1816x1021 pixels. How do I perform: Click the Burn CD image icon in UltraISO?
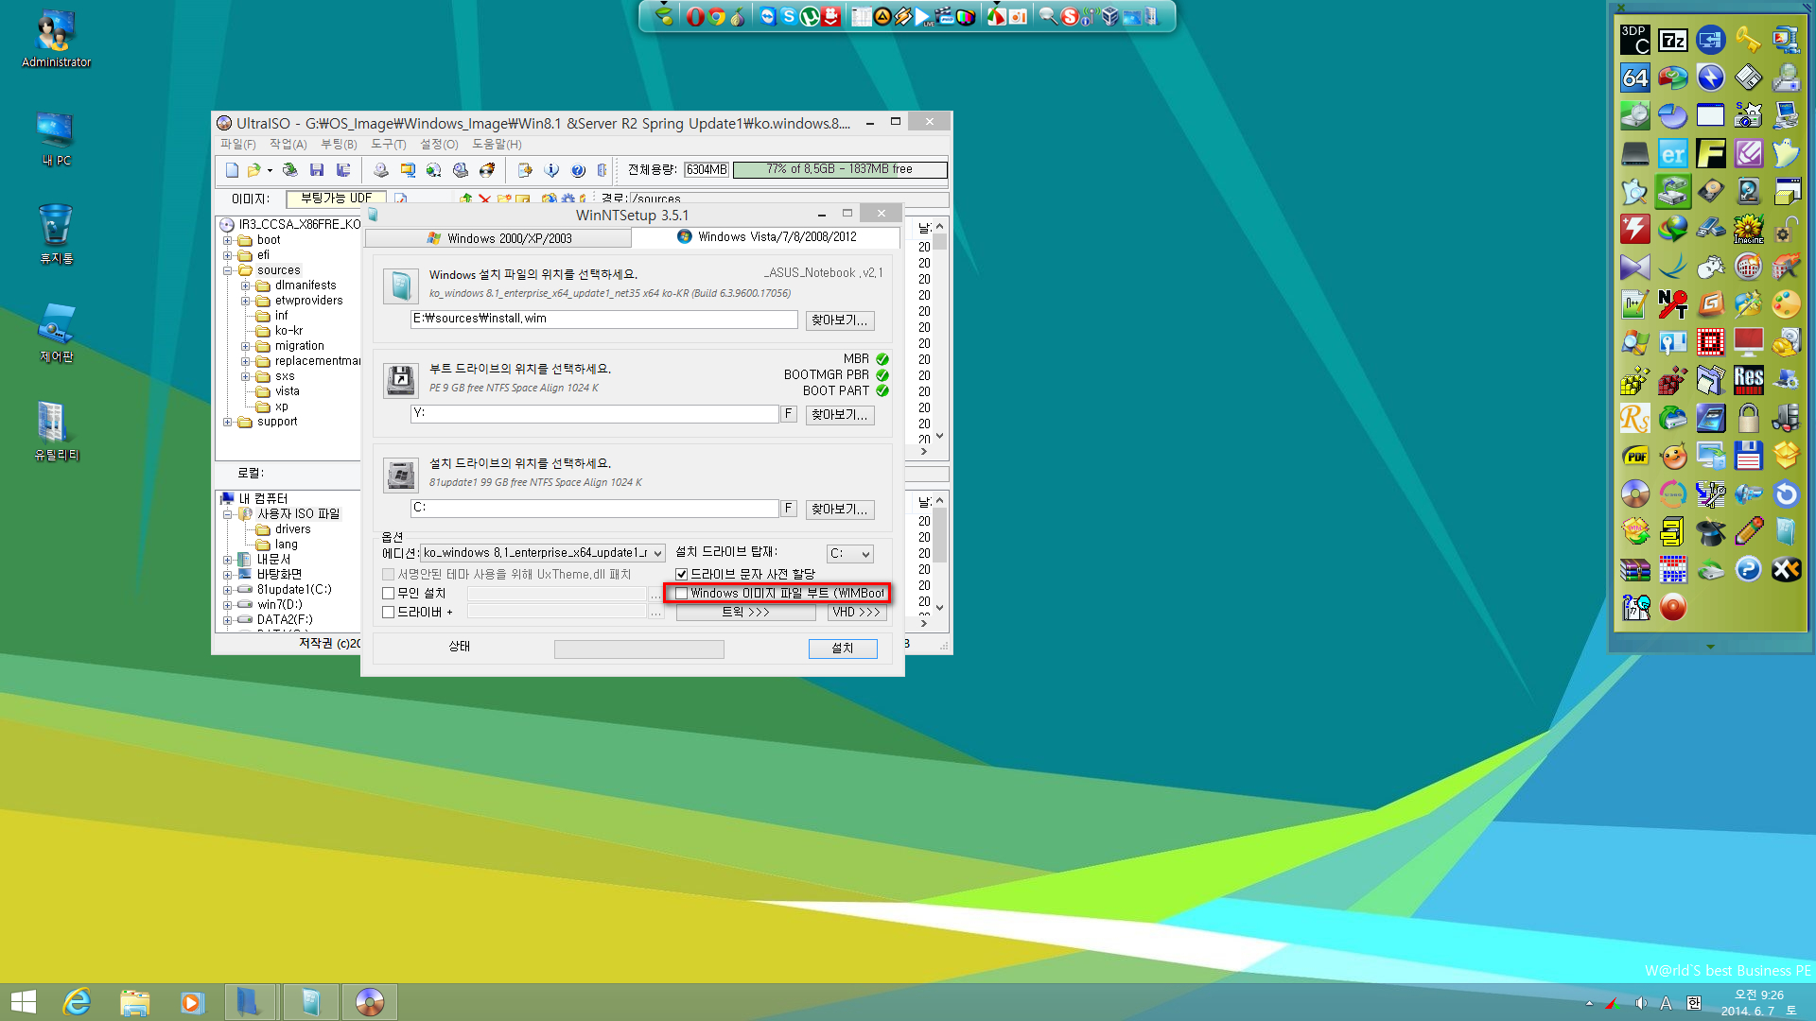coord(487,170)
